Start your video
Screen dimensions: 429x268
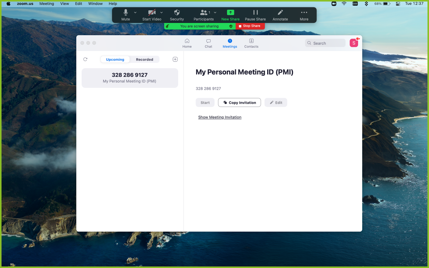pyautogui.click(x=151, y=15)
